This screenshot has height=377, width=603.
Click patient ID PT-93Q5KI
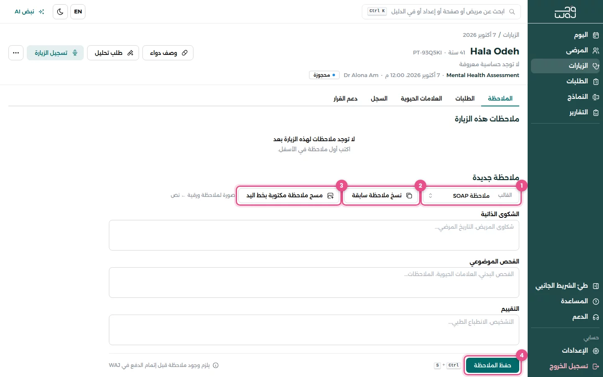coord(427,53)
